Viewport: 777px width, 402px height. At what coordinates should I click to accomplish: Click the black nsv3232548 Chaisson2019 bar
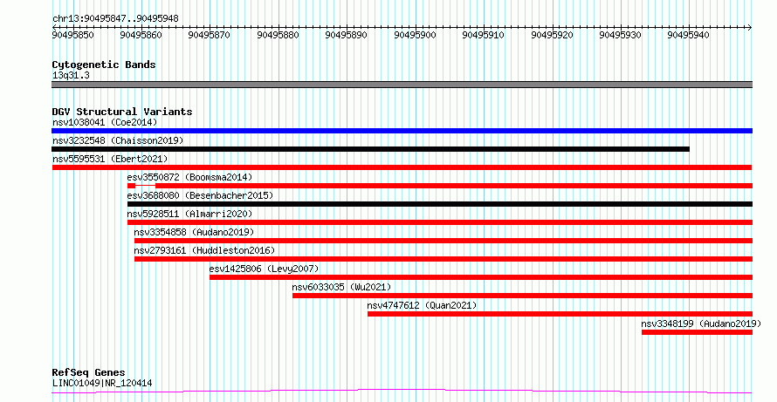click(x=371, y=149)
